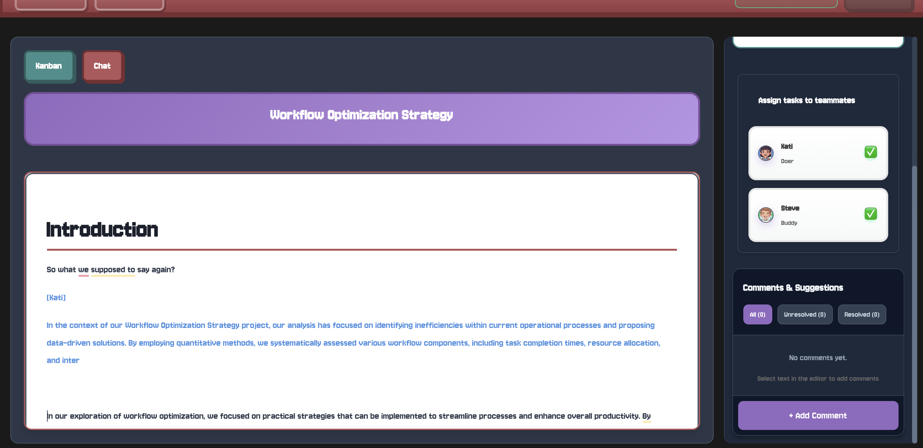The width and height of the screenshot is (923, 448).
Task: Select the Buddy role label under Steve
Action: [x=789, y=223]
